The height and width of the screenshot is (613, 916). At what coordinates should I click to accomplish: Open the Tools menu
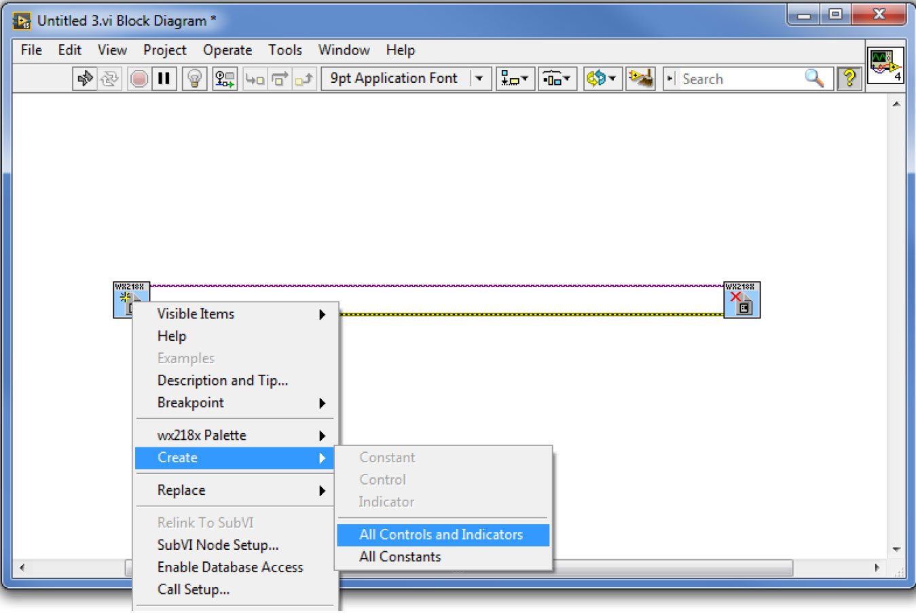point(285,50)
